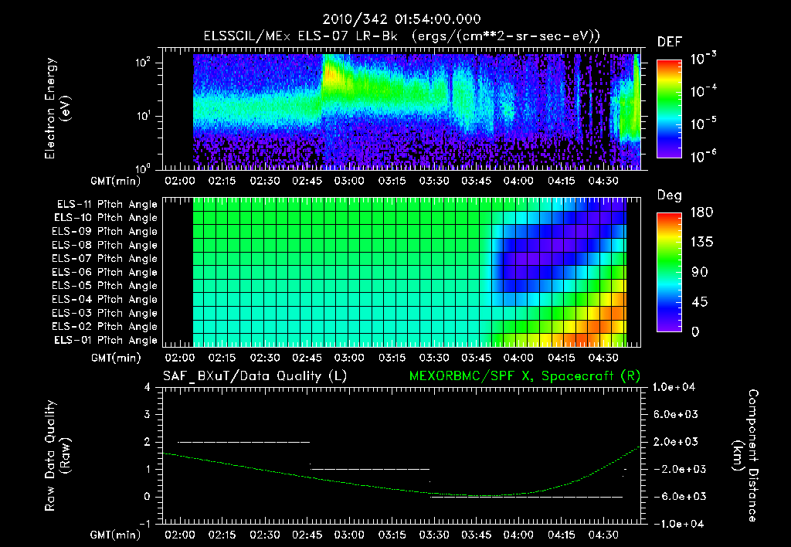
Task: Click the Electron Energy (eV) axis label
Action: [x=57, y=108]
